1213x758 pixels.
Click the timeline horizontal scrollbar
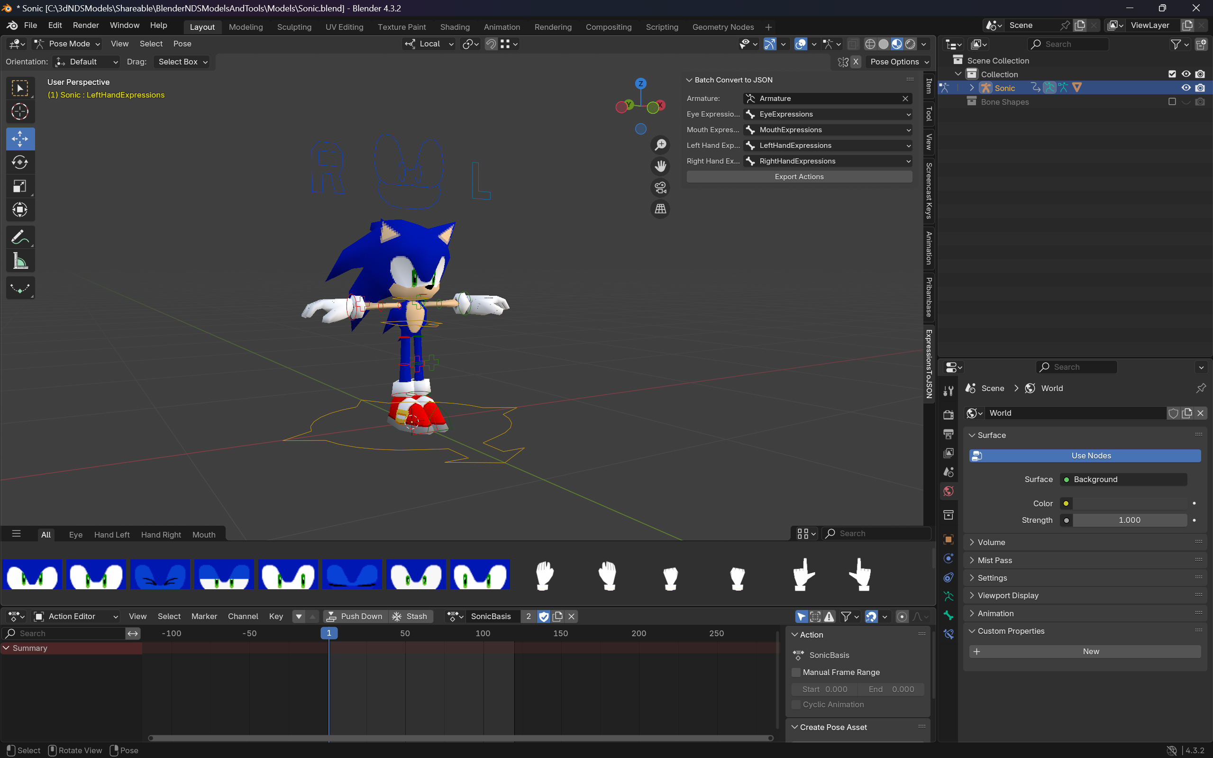pyautogui.click(x=461, y=738)
